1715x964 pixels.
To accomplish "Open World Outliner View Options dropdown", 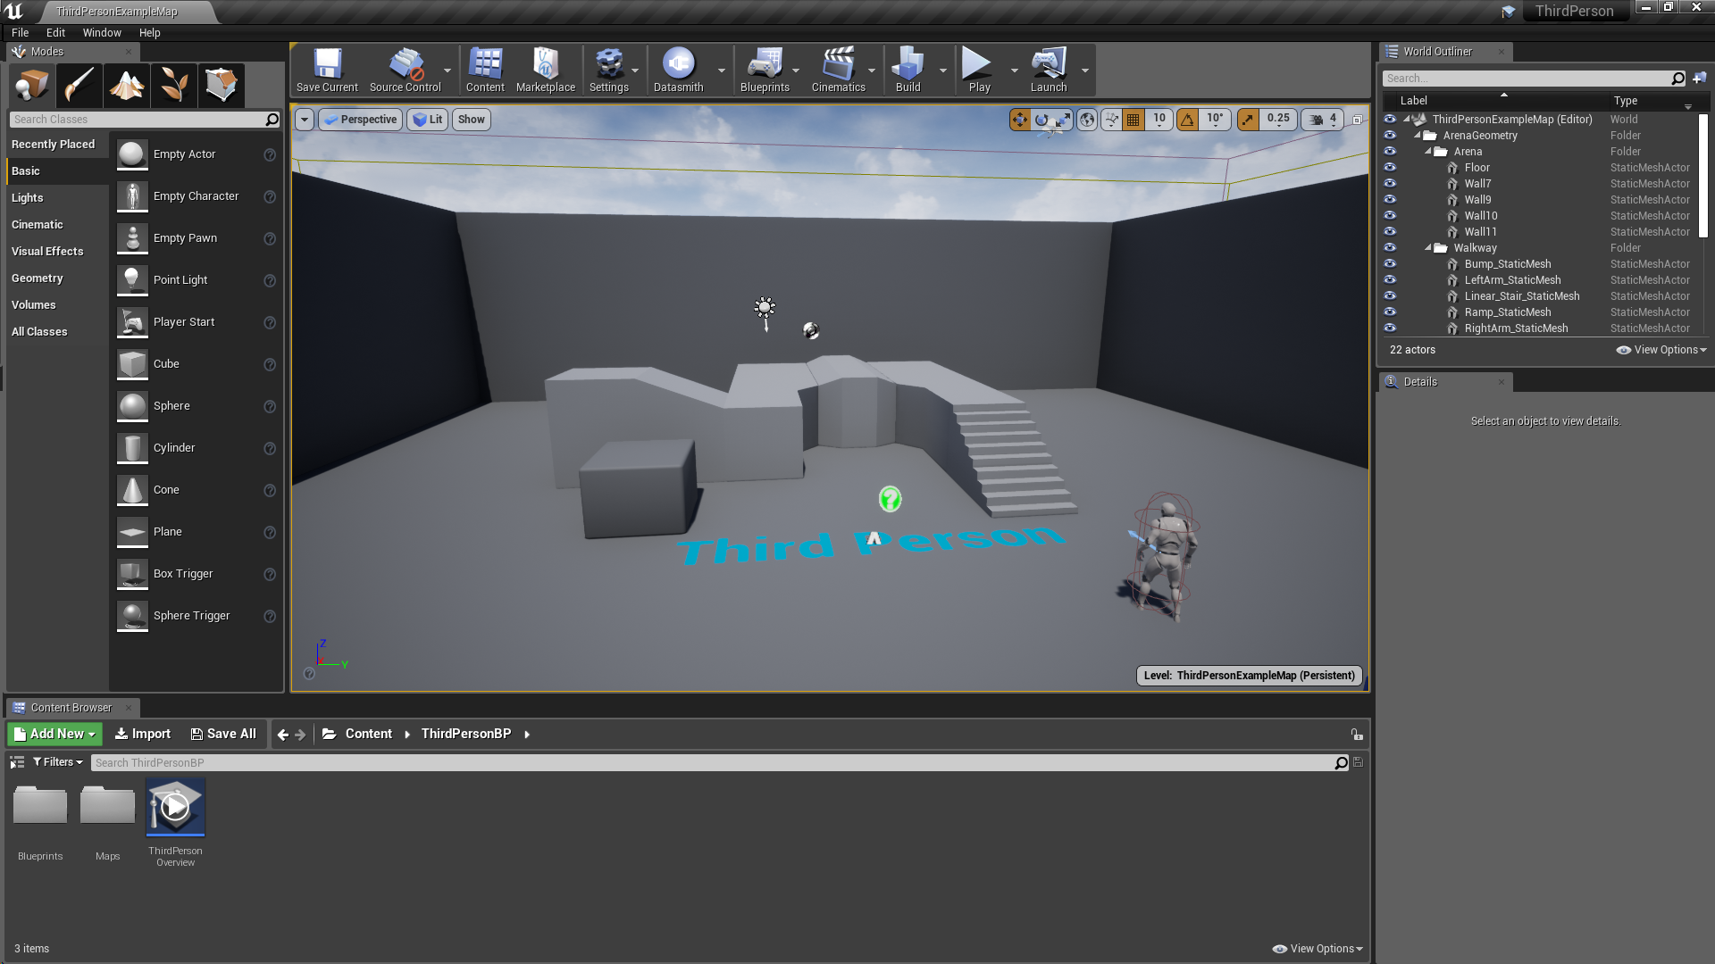I will [1660, 349].
